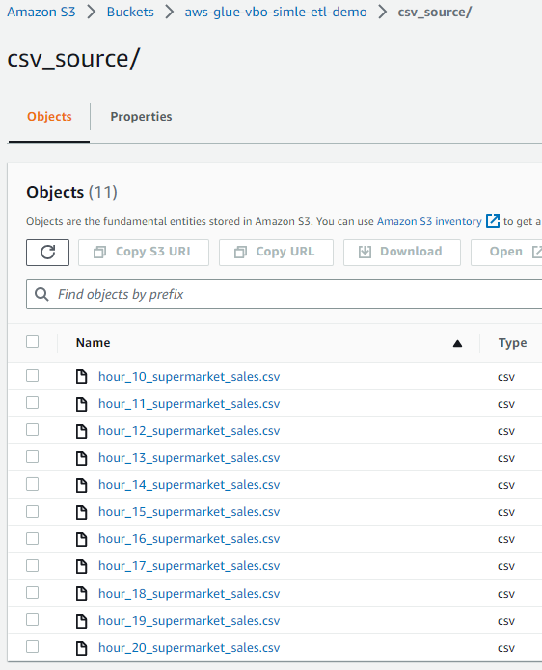Click the file icon beside hour_20_supermarket_sales.csv

tap(81, 648)
